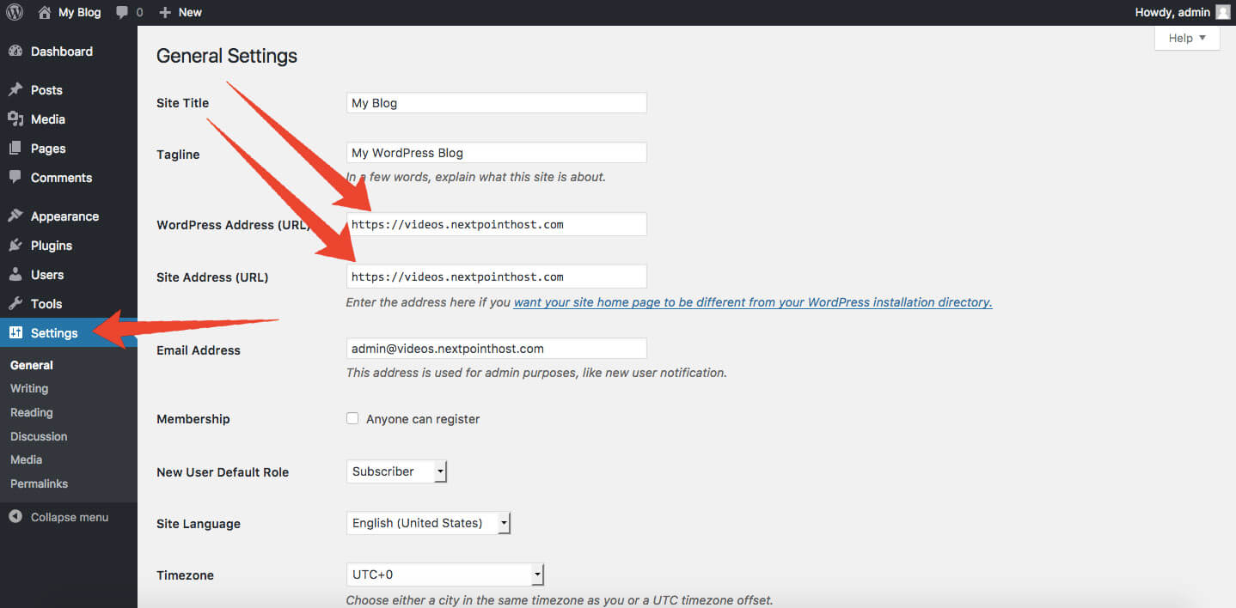Open Discussion settings submenu
This screenshot has height=608, width=1236.
pyautogui.click(x=39, y=436)
